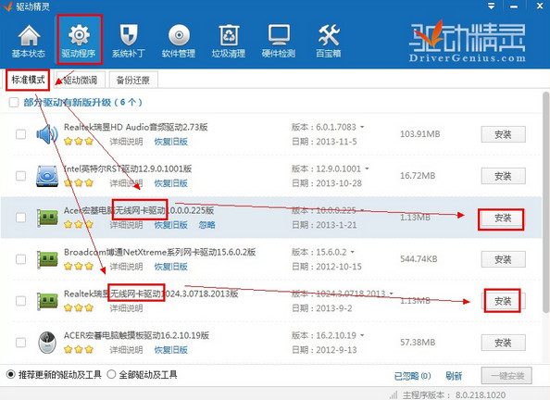Open the 垃圾清理 recycle bin section
Screen dimensions: 550x400
(x=229, y=42)
